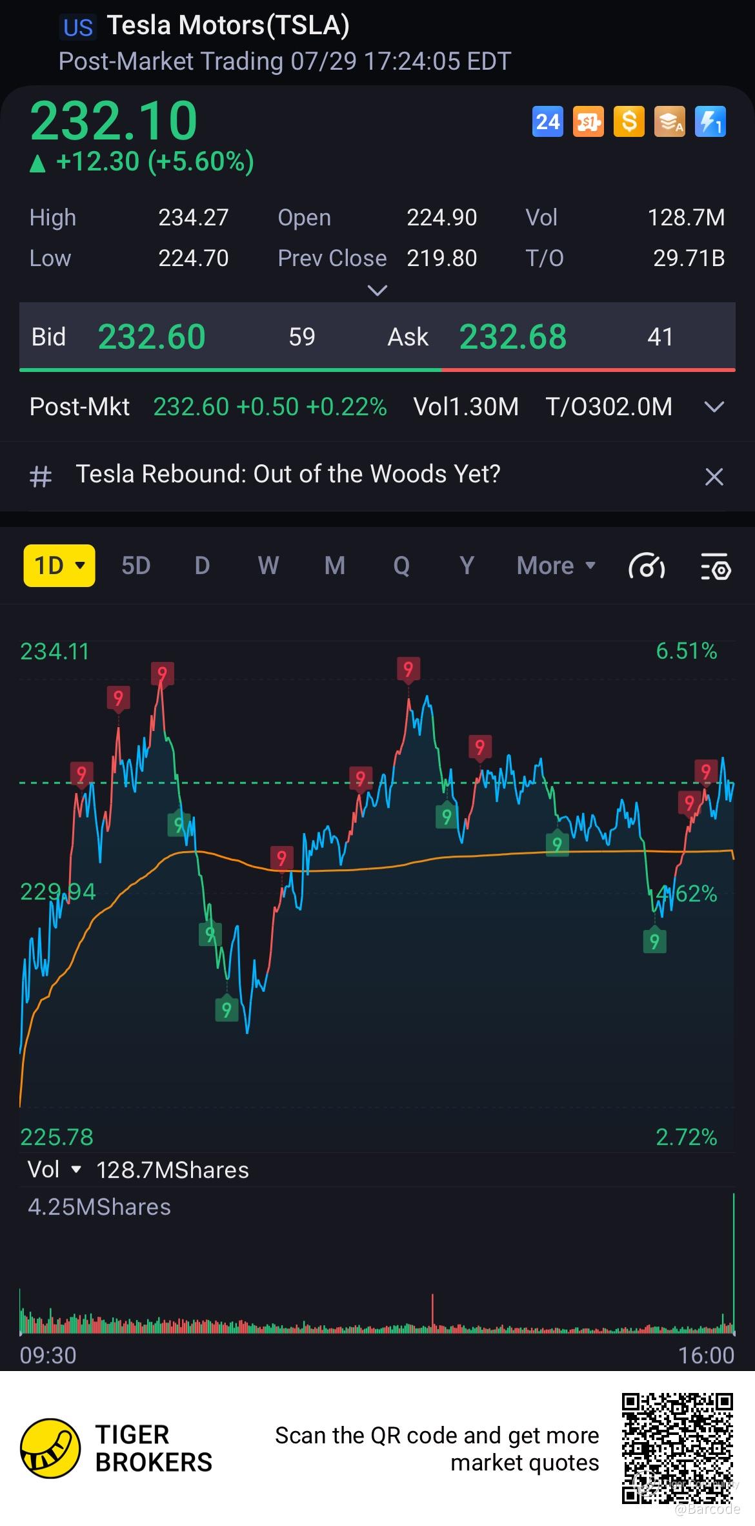
Task: Open the chart speedometer indicator icon
Action: (x=647, y=566)
